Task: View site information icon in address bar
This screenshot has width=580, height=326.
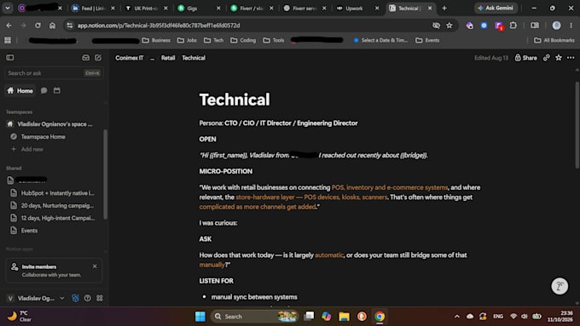Action: coord(70,25)
